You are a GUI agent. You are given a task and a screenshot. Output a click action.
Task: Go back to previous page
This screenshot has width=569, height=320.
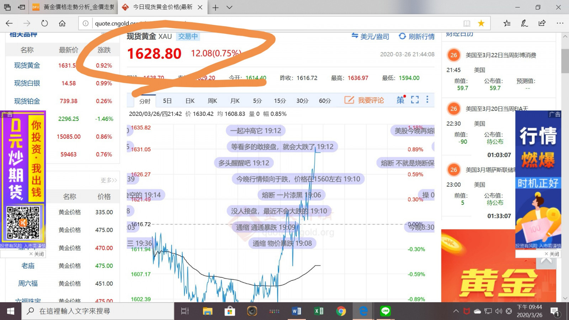pos(9,23)
